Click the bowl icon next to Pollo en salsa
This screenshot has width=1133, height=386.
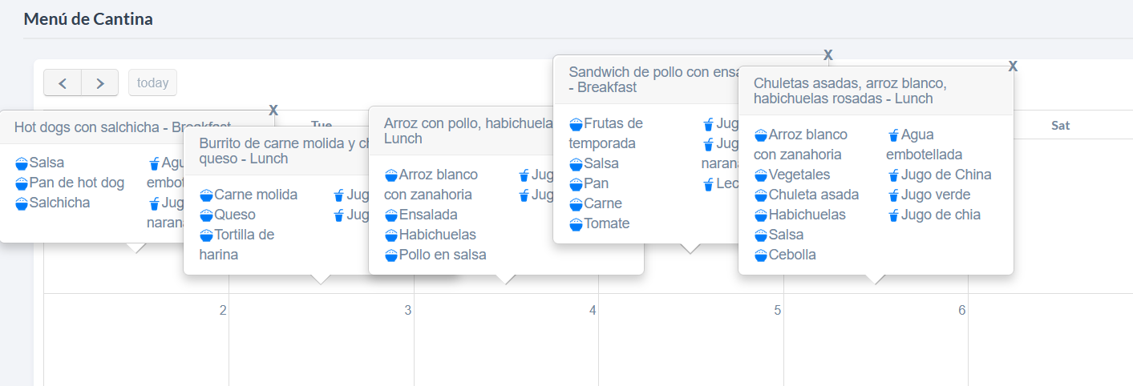391,255
